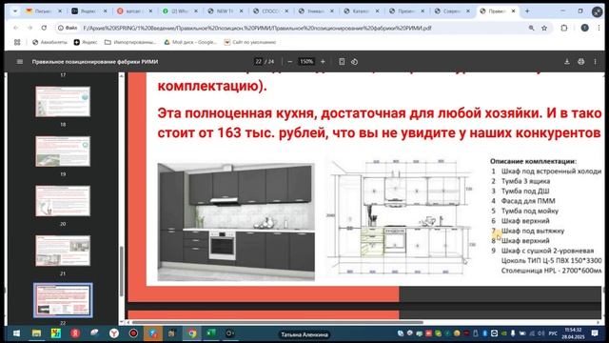Click 'Тумба под мойку' list item

point(530,211)
